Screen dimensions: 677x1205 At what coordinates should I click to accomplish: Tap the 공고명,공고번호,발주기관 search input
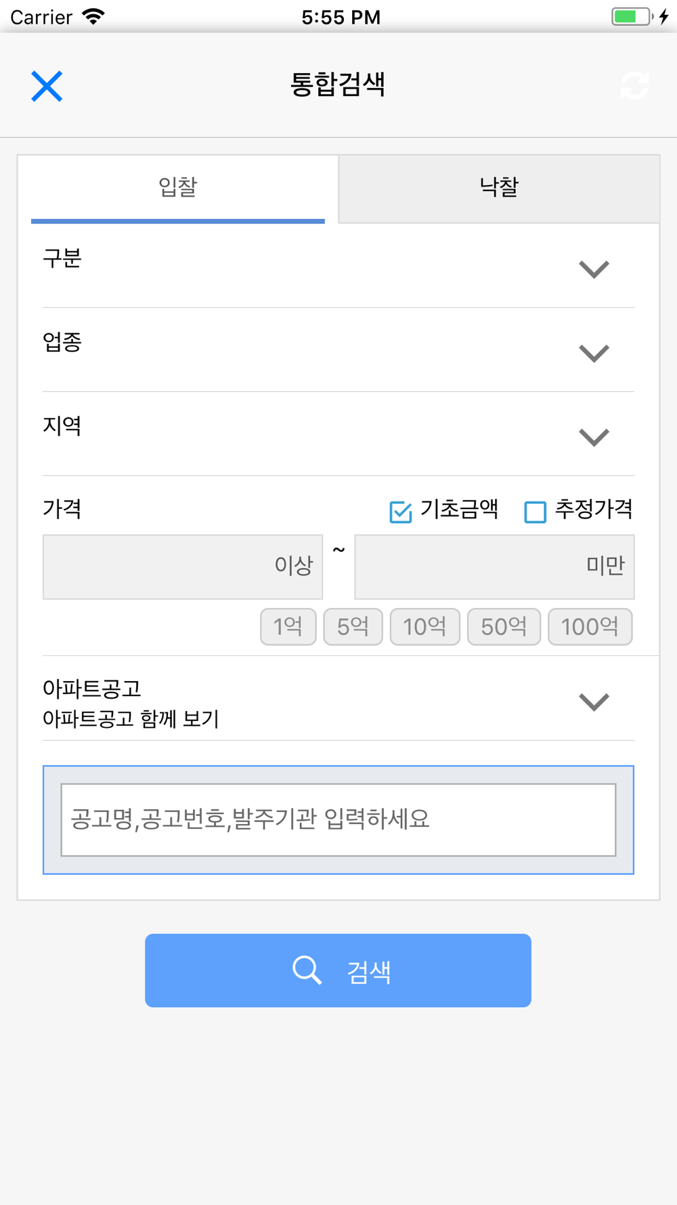338,820
